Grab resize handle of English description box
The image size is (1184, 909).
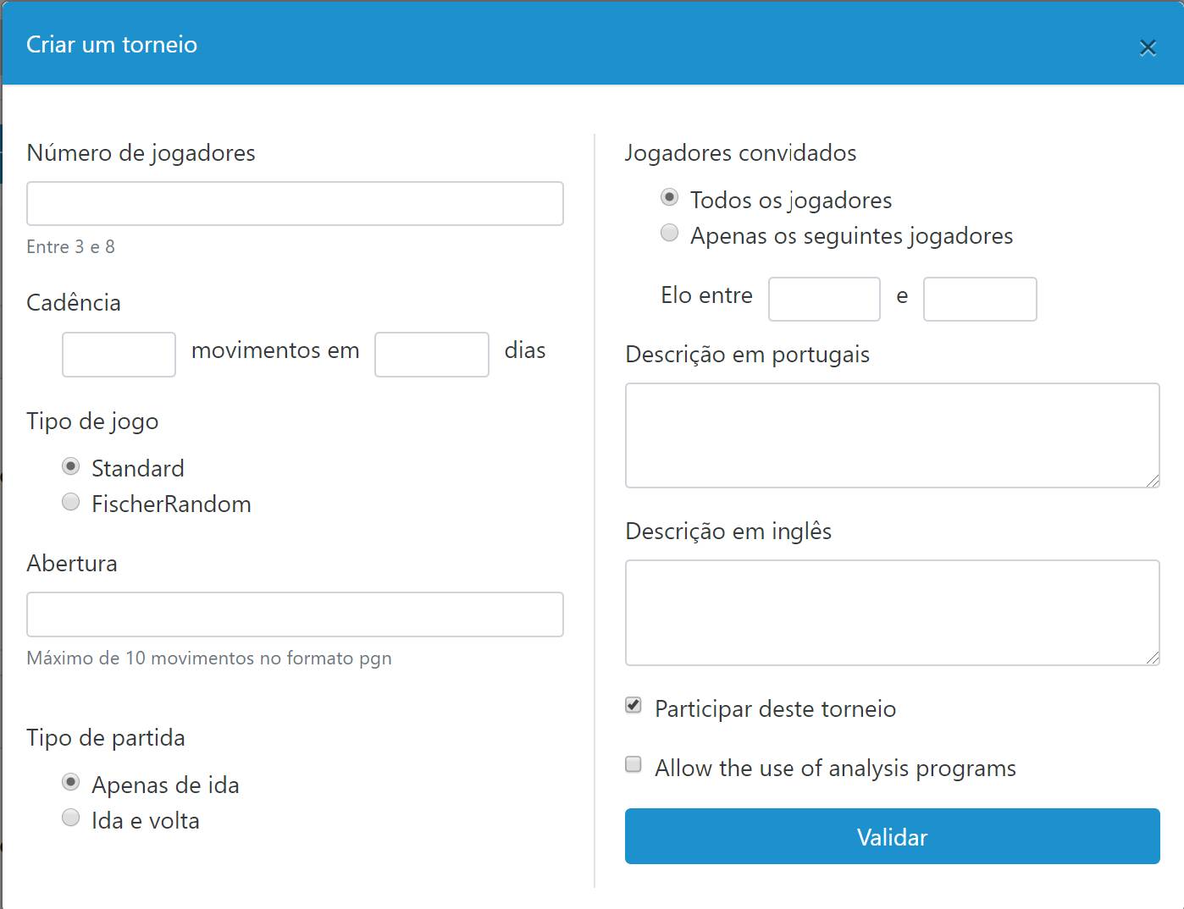click(x=1153, y=658)
